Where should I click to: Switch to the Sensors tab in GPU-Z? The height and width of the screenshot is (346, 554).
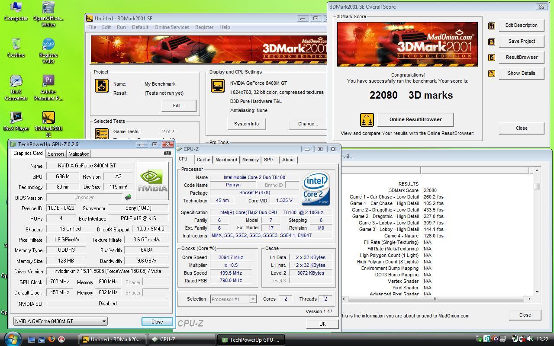pos(56,154)
